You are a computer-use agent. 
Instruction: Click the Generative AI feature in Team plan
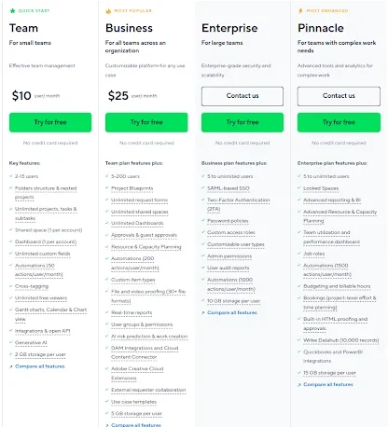31,343
